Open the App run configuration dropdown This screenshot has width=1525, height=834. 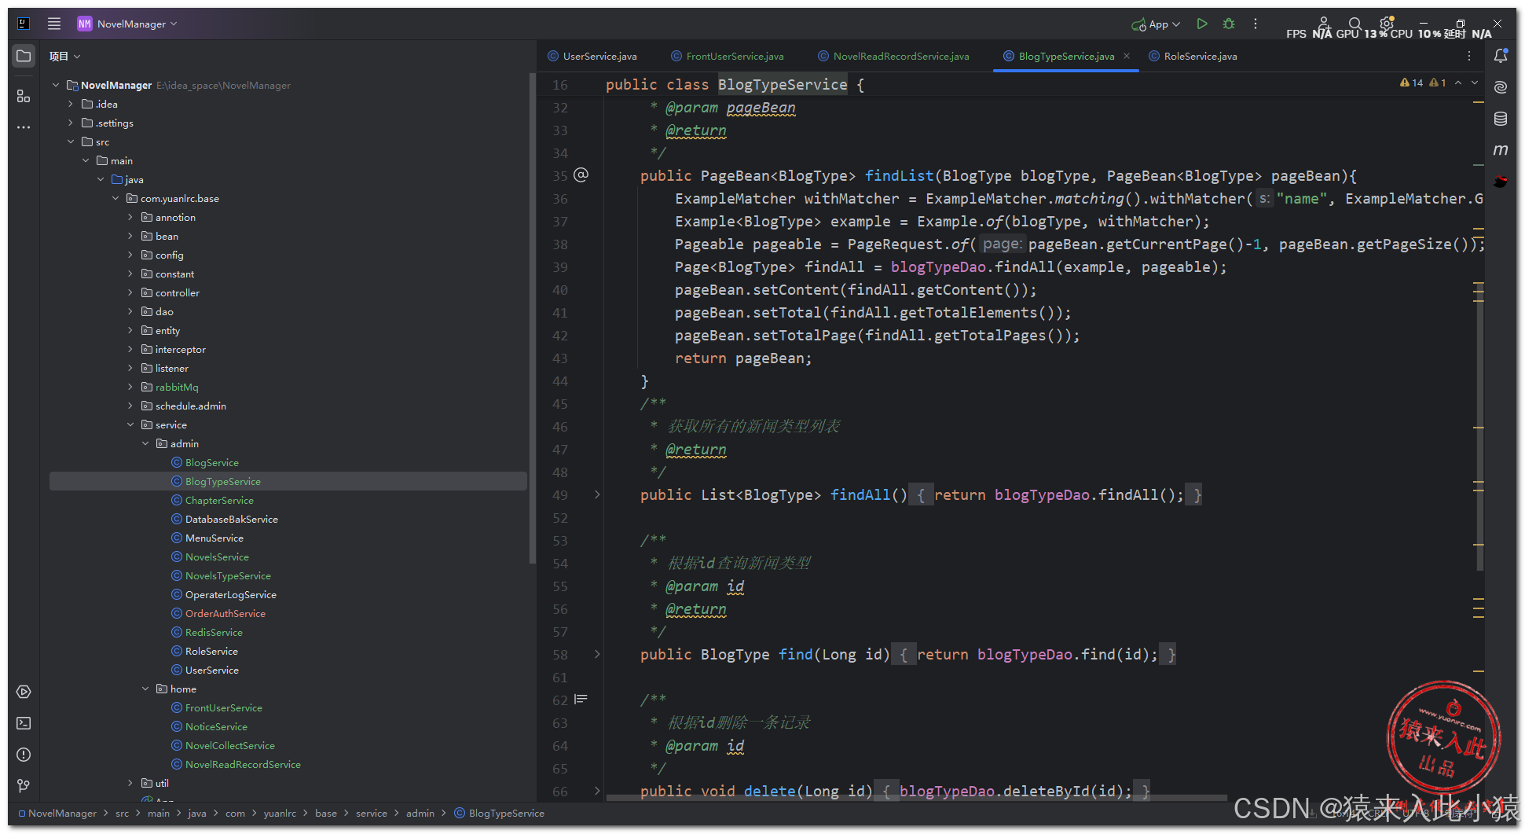[x=1156, y=24]
